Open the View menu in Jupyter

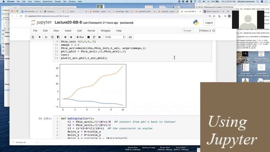56,31
